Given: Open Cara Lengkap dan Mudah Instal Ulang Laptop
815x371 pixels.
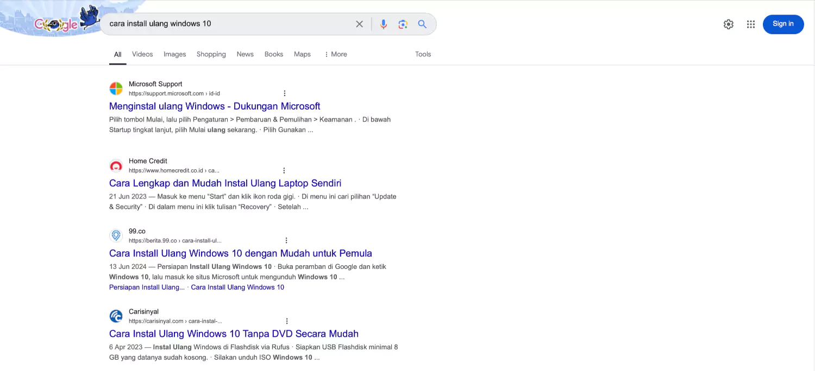Looking at the screenshot, I should pos(225,183).
